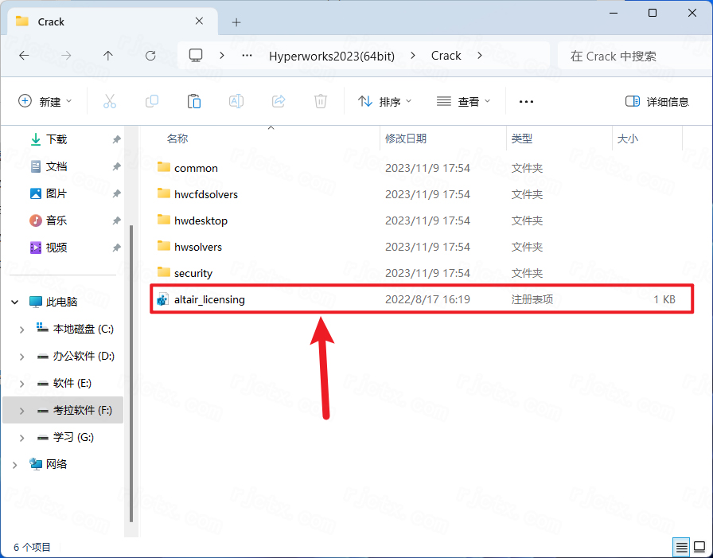Click the Paste clipboard icon
This screenshot has width=713, height=558.
193,101
